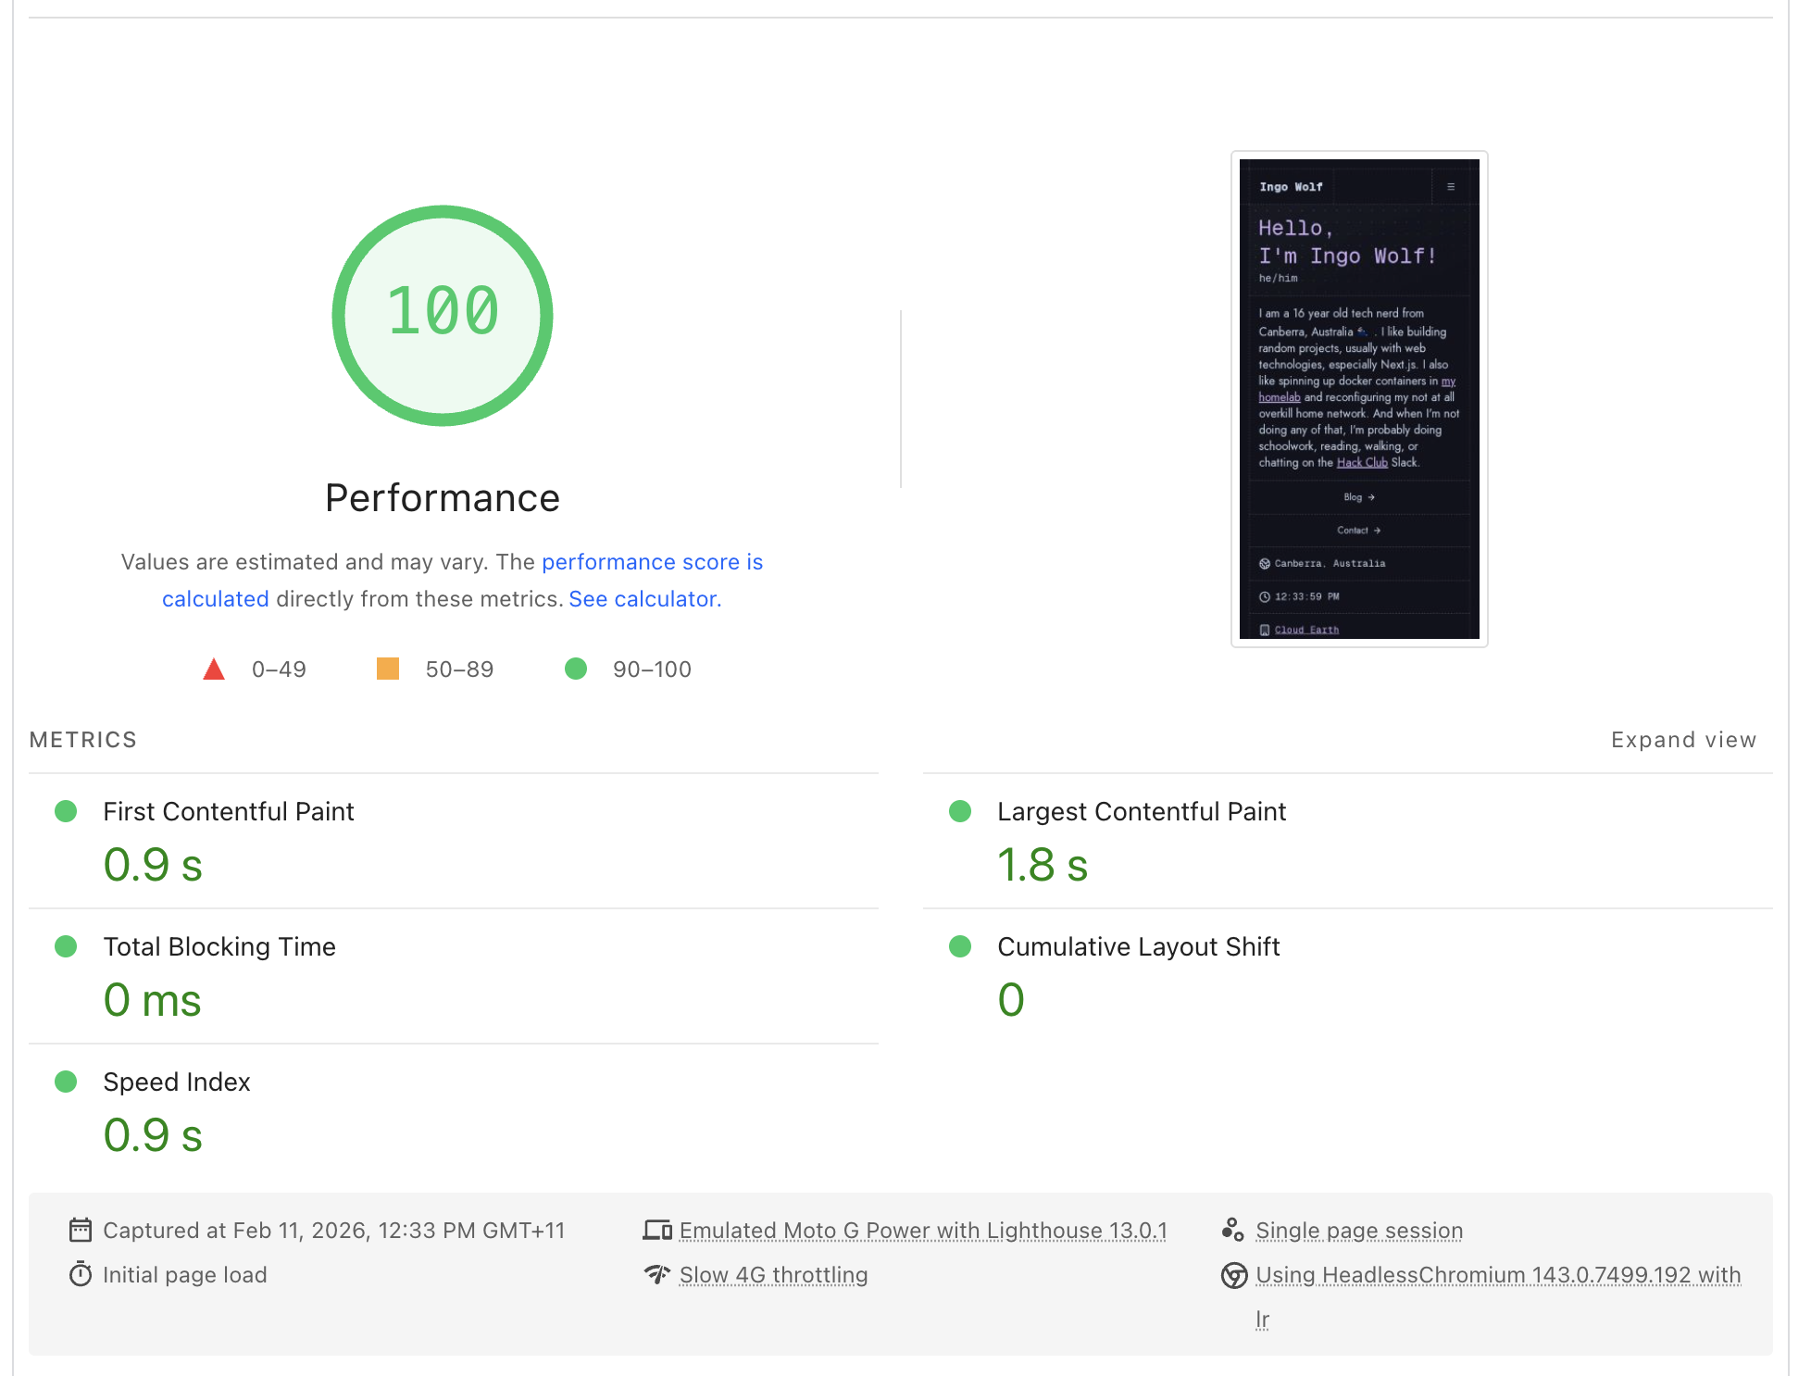The image size is (1811, 1376).
Task: Click the calendar icon beside Captured at
Action: 81,1230
